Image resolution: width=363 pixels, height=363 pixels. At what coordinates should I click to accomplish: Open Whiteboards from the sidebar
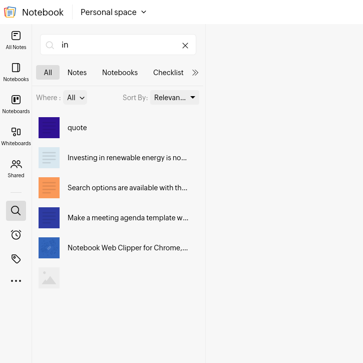click(16, 136)
